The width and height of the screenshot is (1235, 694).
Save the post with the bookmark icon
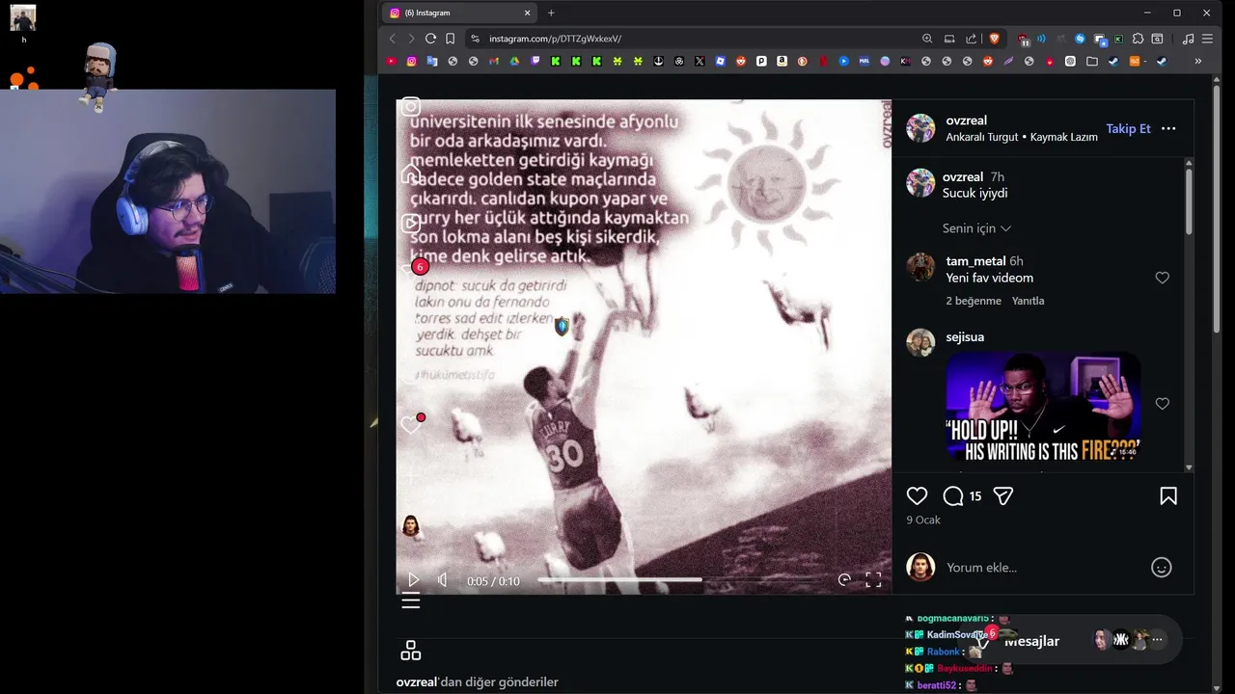tap(1168, 495)
